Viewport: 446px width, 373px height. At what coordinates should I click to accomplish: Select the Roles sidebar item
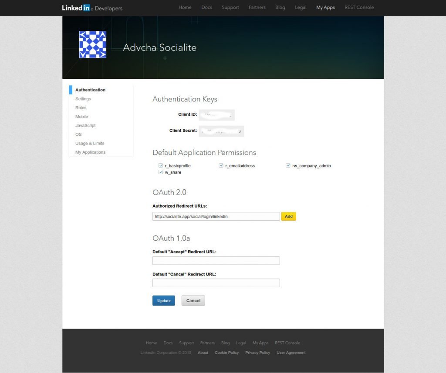tap(81, 108)
